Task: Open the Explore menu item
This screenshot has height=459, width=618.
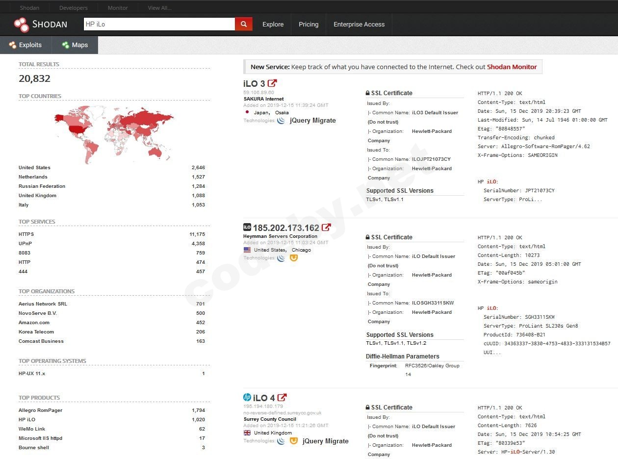Action: [x=273, y=25]
